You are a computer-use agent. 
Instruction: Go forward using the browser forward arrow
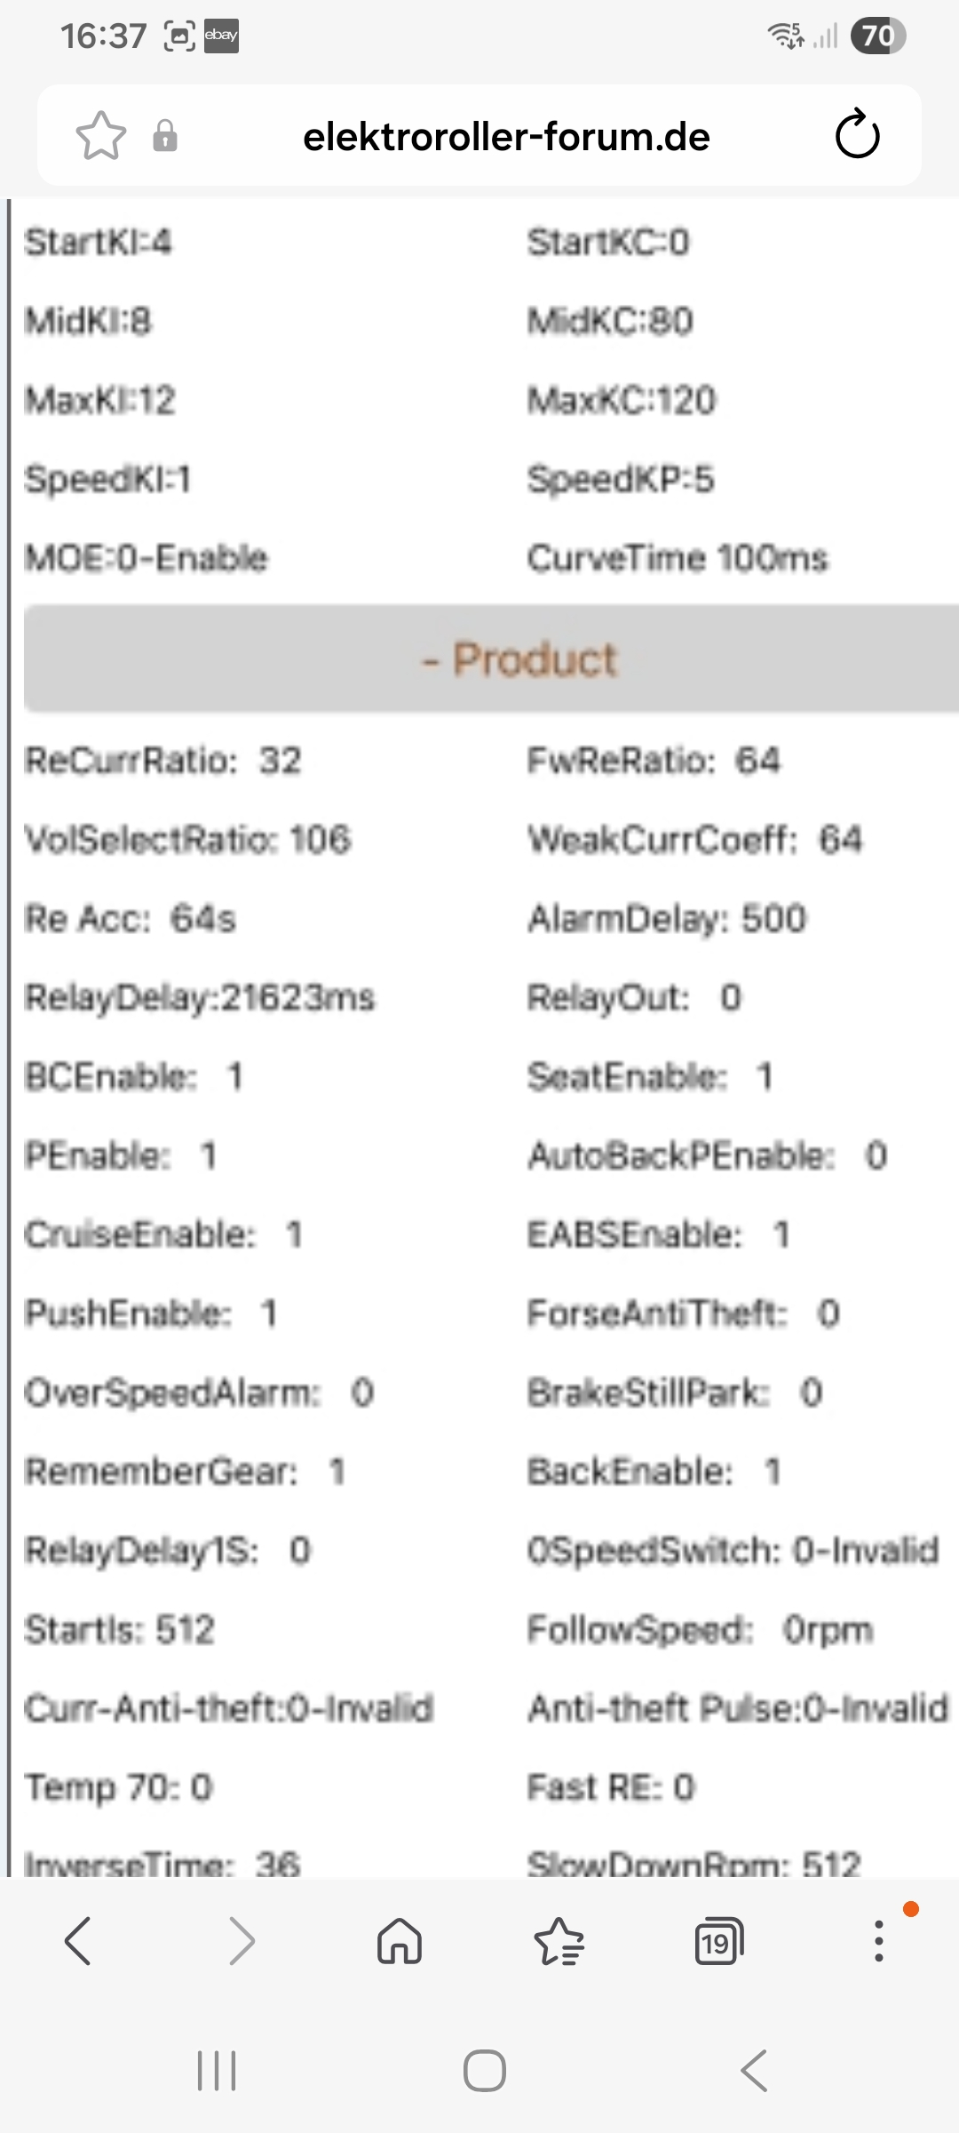[x=242, y=1941]
